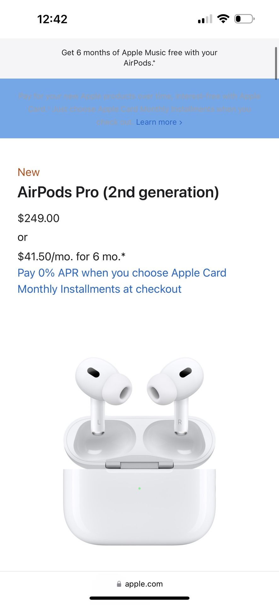The image size is (279, 605).
Task: Tap the home indicator bar at bottom
Action: [139, 596]
